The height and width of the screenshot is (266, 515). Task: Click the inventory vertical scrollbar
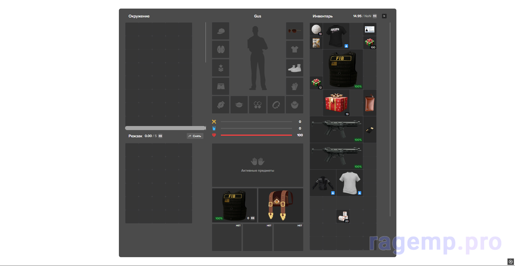[x=390, y=119]
